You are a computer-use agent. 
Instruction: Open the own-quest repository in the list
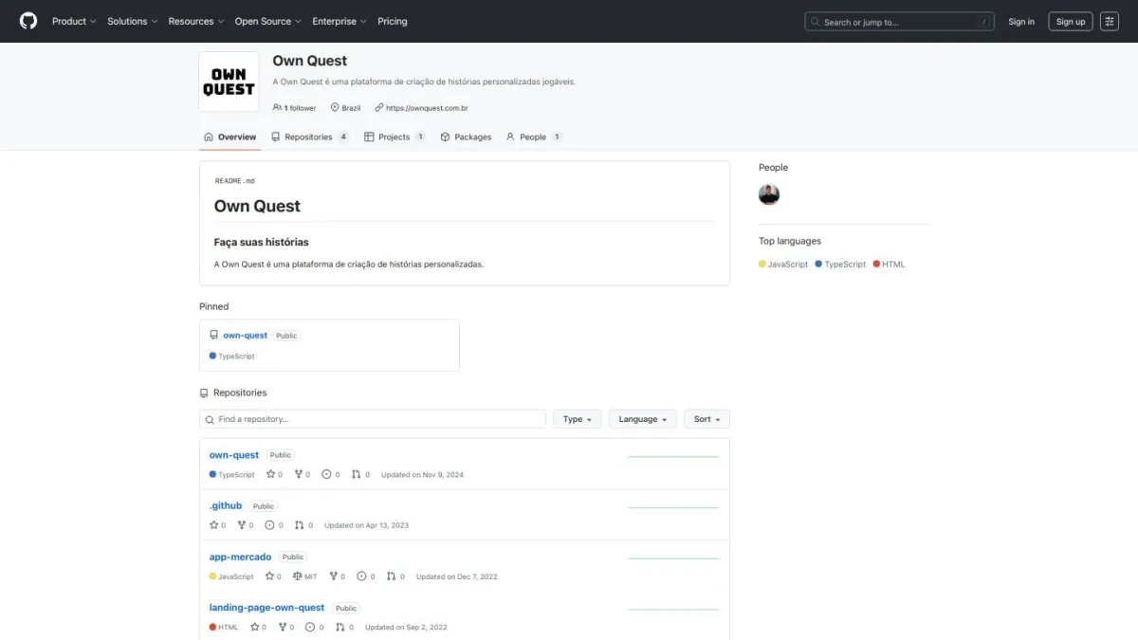pyautogui.click(x=234, y=455)
